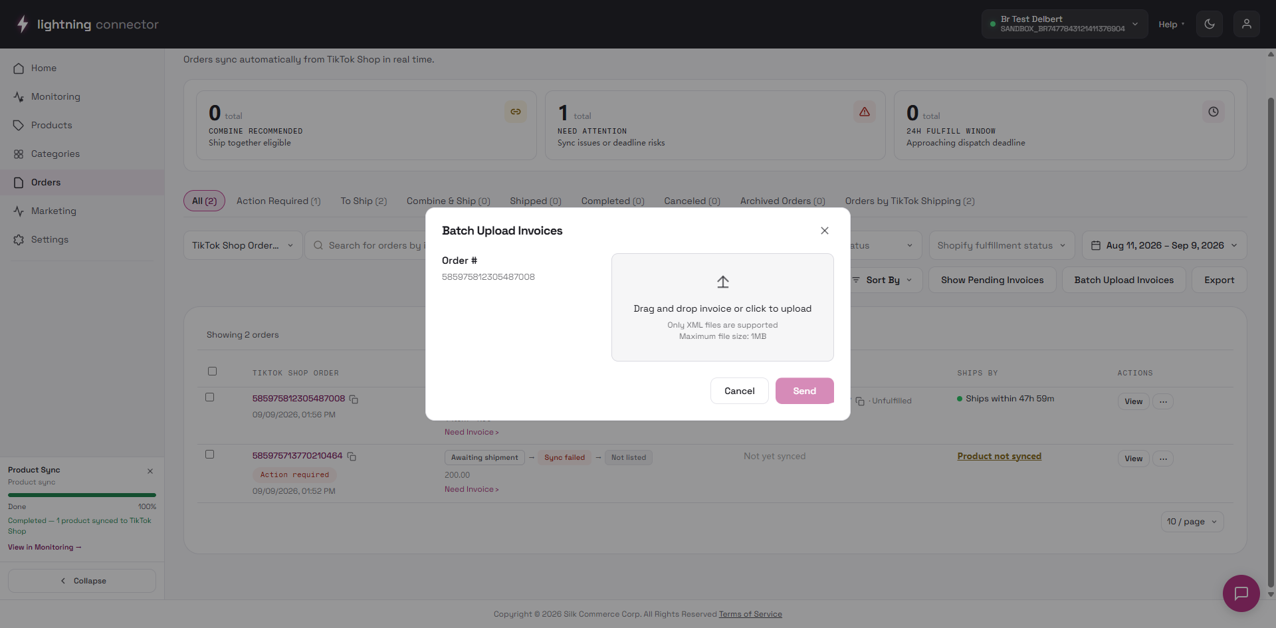Click the search magnifier icon
Screen dimensions: 1276x628
click(x=318, y=245)
